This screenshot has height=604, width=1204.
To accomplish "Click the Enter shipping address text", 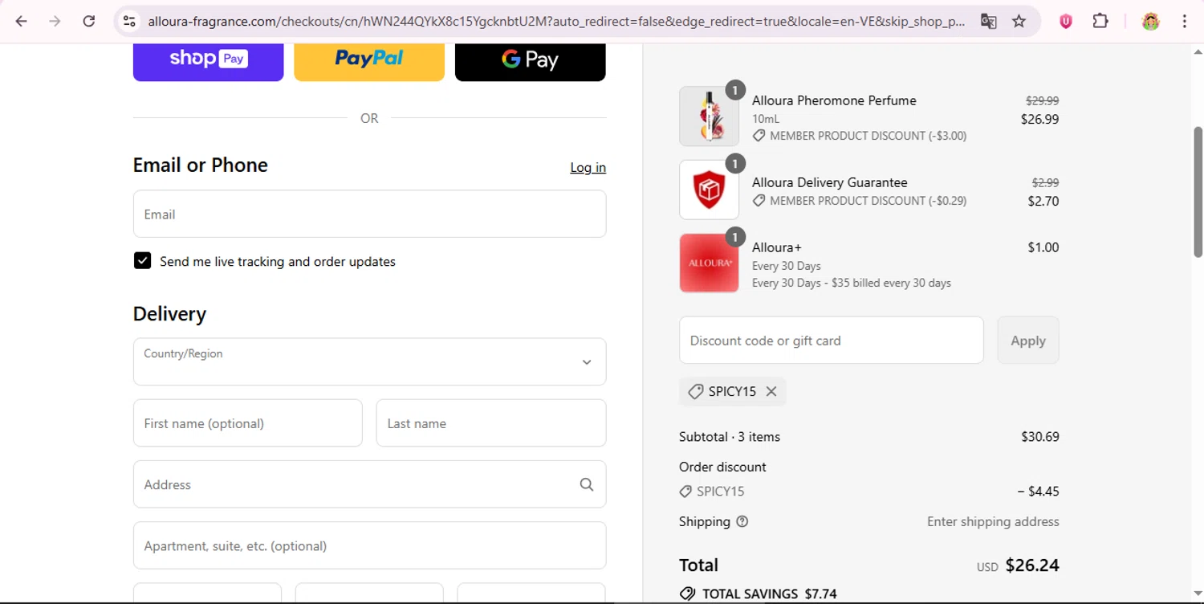I will coord(993,521).
